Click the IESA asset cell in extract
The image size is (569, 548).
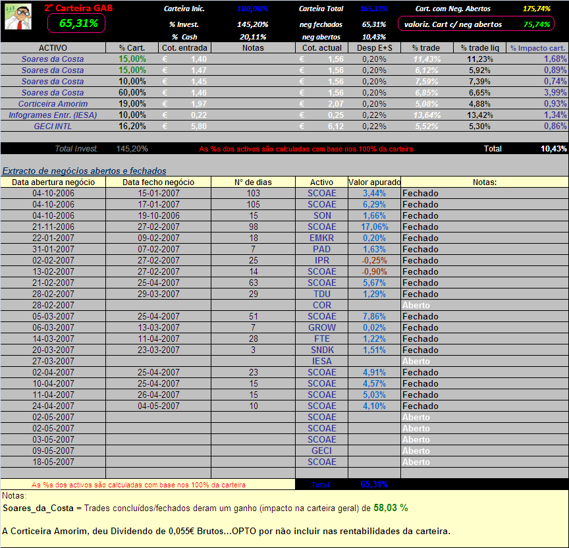coord(322,362)
